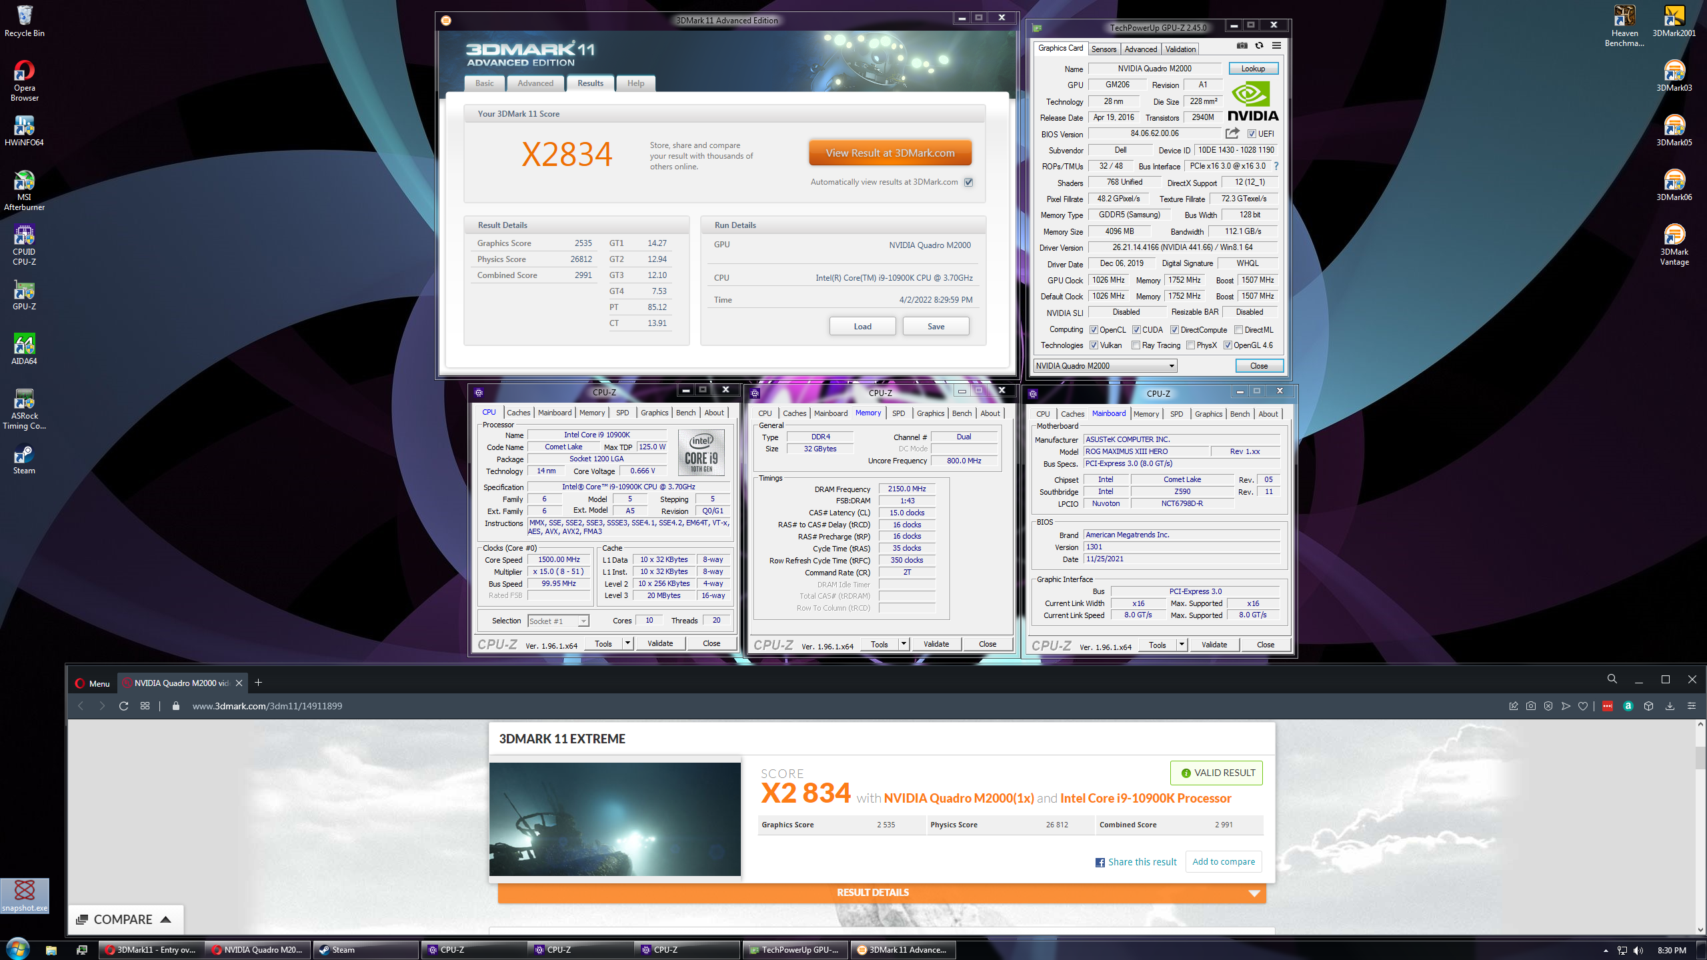The image size is (1707, 960).
Task: Open the Heaven Benchmark desktop icon
Action: coord(1624,25)
